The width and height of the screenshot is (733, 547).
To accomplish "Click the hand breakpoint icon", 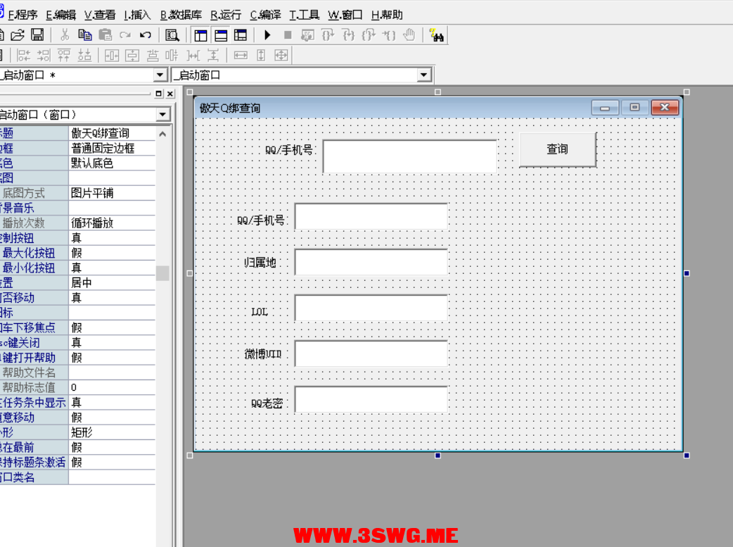I will coord(409,35).
